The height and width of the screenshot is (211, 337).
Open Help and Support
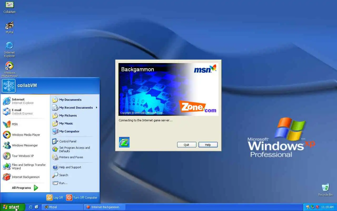click(x=75, y=167)
